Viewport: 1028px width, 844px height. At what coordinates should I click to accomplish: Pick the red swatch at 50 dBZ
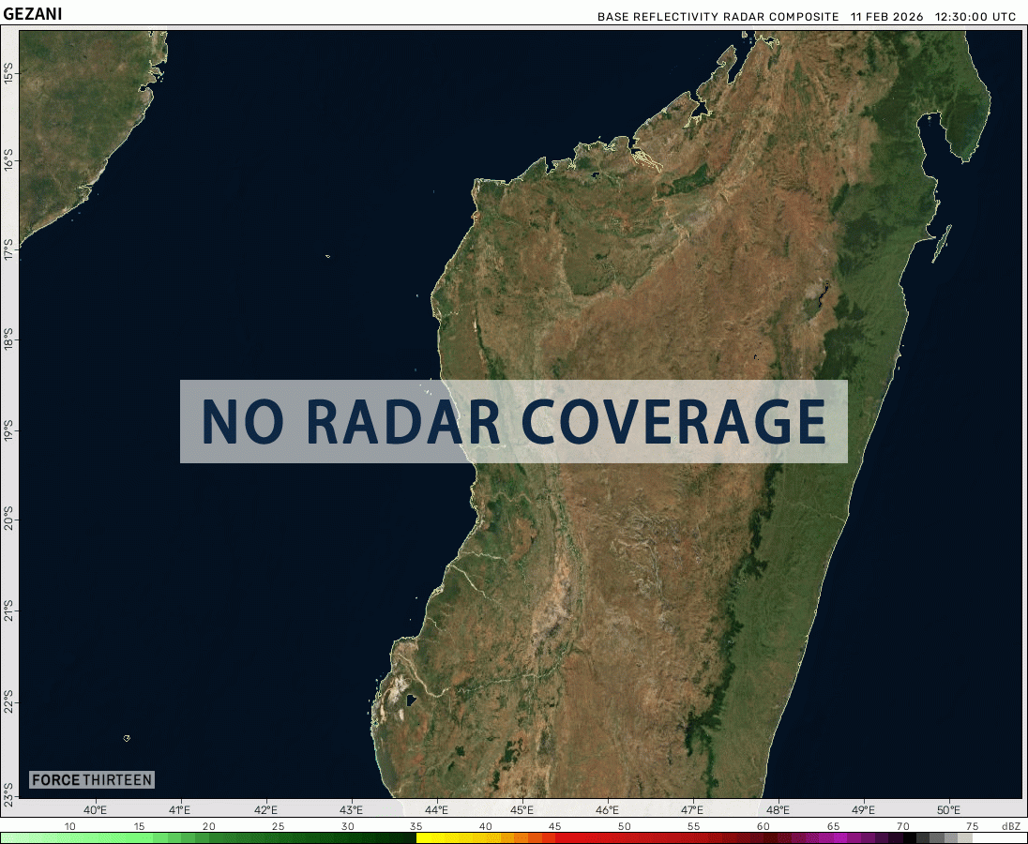coord(624,837)
